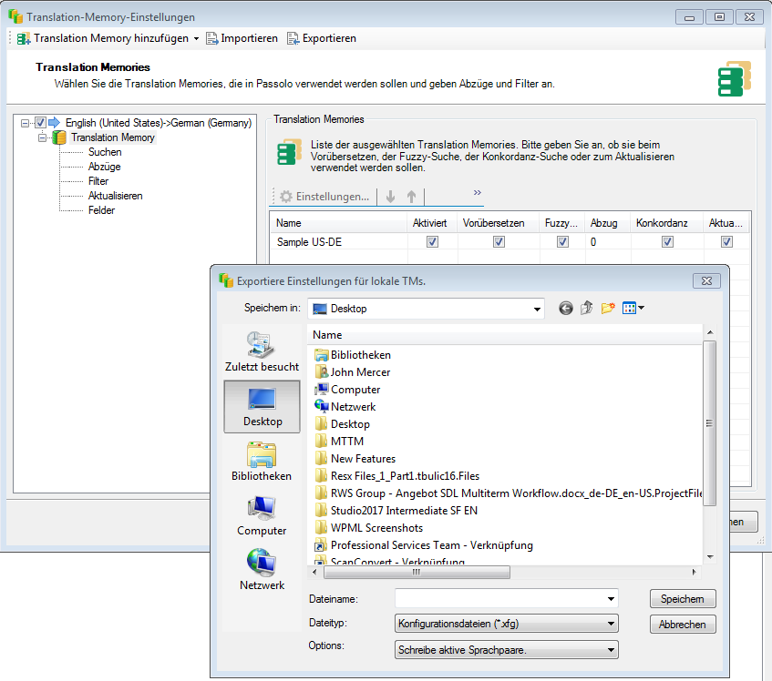The width and height of the screenshot is (772, 681).
Task: Create a new folder icon
Action: click(608, 309)
